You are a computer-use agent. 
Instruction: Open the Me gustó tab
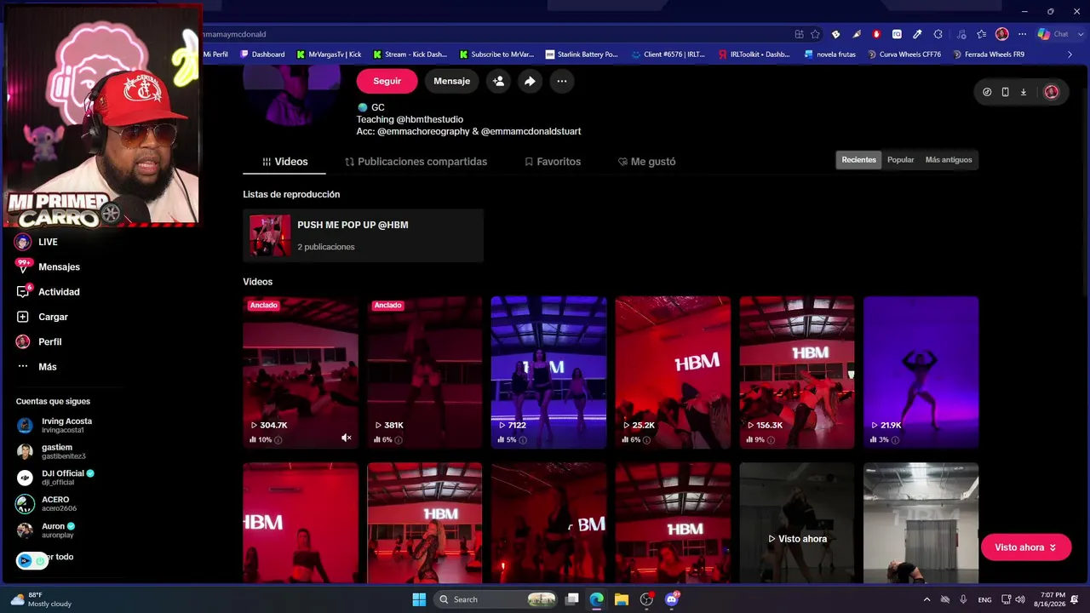click(x=647, y=162)
